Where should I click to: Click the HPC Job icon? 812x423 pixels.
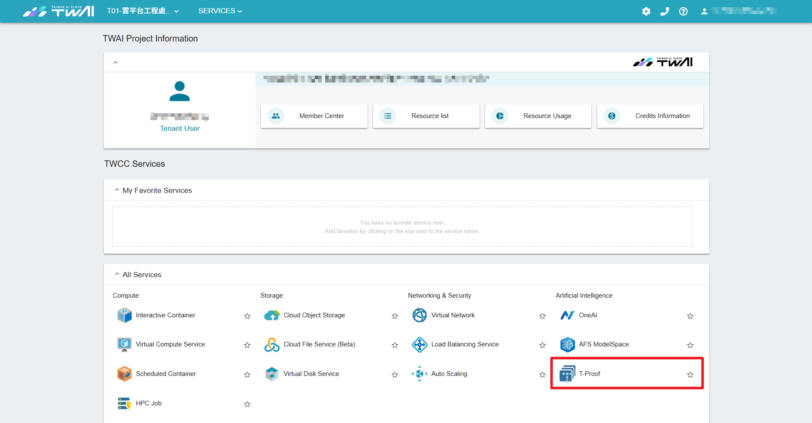pos(124,403)
